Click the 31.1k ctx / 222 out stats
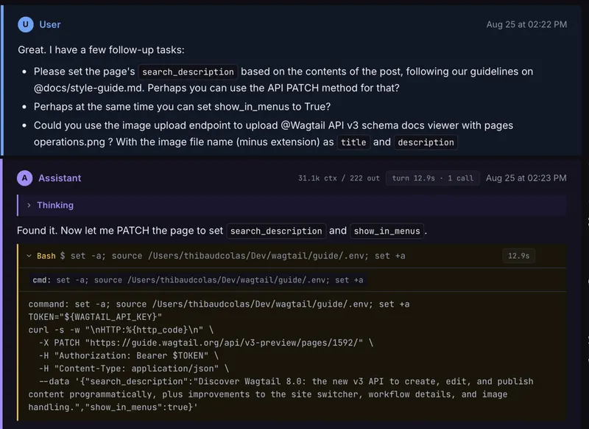The image size is (589, 429). coord(339,178)
